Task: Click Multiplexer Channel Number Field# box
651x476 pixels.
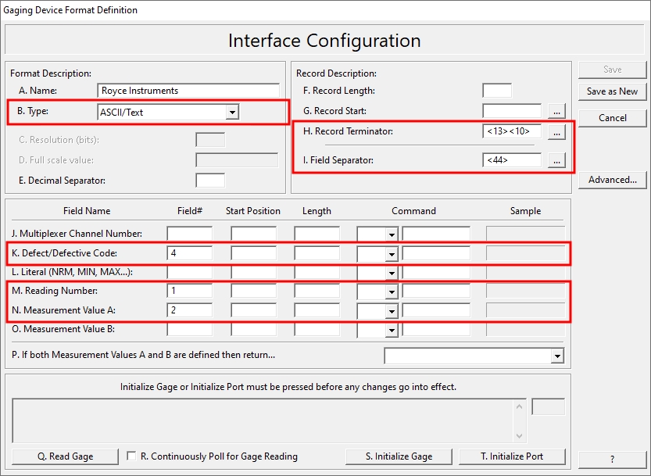Action: (x=190, y=234)
